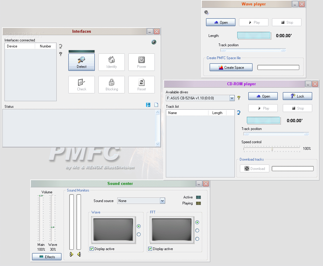The height and width of the screenshot is (266, 323).
Task: Click Play in the Wave player
Action: [254, 22]
